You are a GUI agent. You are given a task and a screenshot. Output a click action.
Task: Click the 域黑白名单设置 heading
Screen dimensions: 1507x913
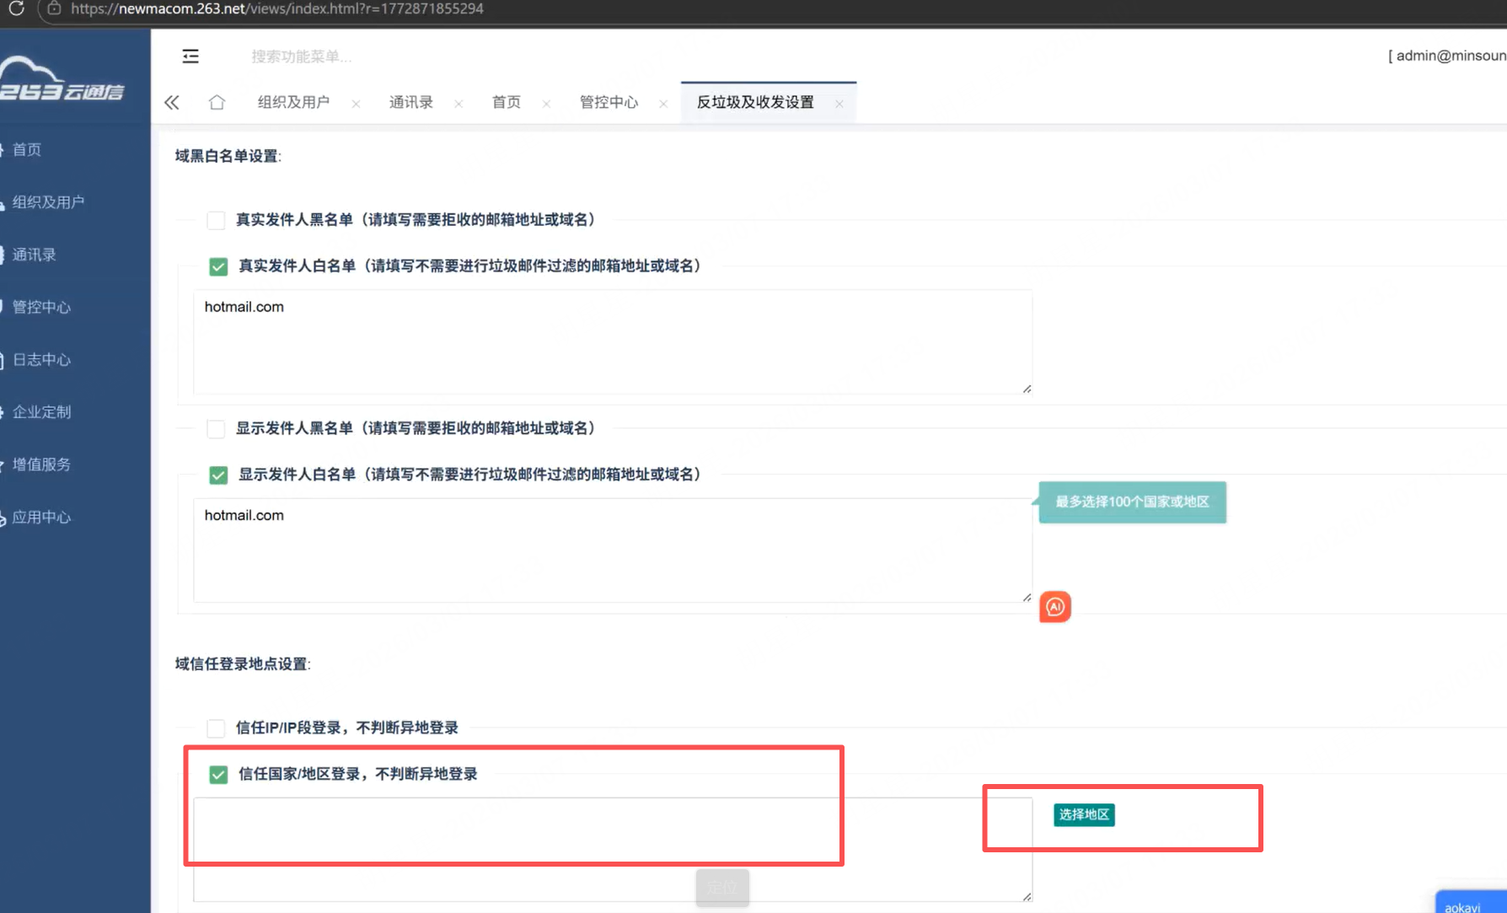(228, 156)
